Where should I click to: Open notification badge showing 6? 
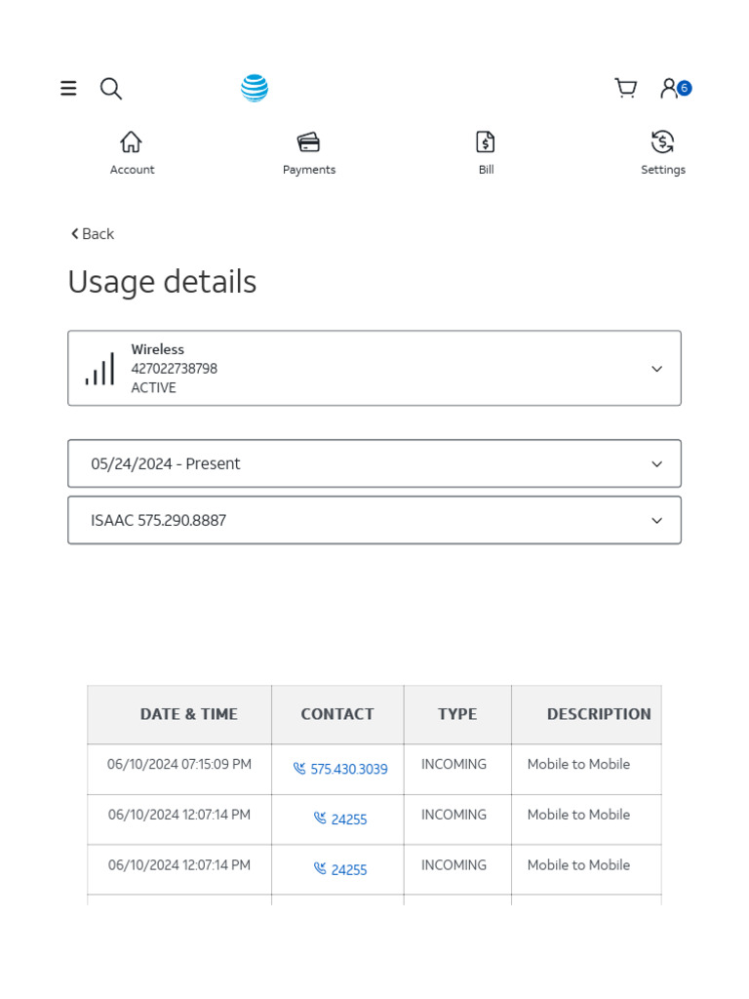684,88
